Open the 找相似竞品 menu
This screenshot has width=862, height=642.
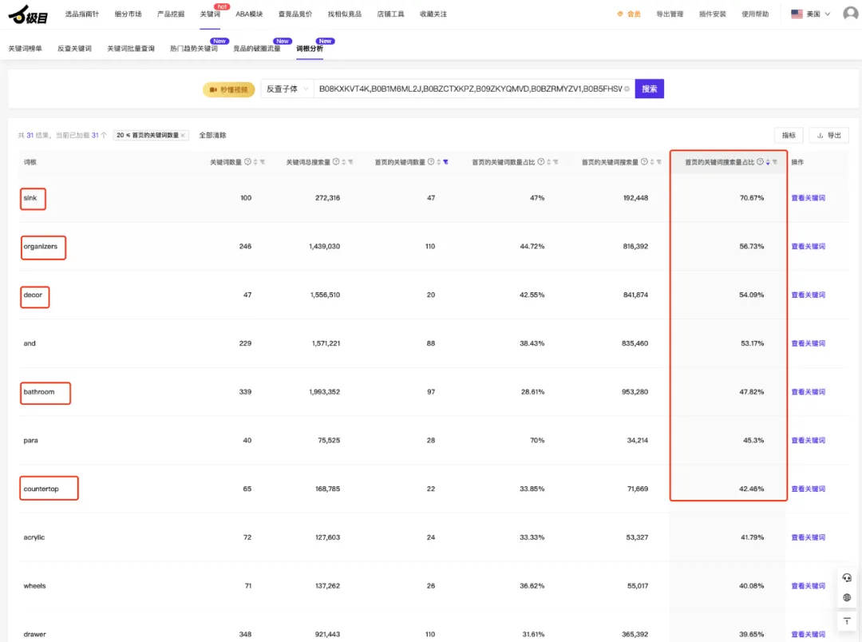(345, 14)
